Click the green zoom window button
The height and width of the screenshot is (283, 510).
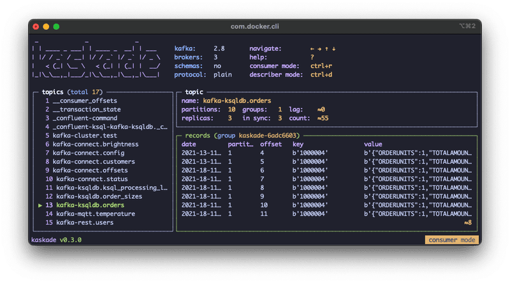click(x=56, y=27)
